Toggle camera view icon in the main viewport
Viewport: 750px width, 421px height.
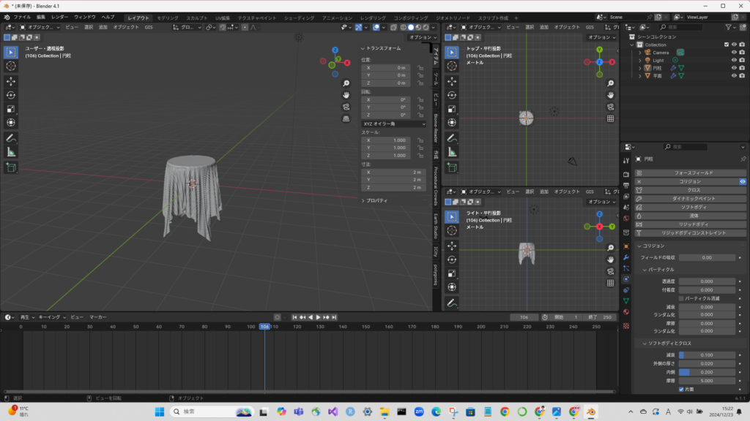346,106
